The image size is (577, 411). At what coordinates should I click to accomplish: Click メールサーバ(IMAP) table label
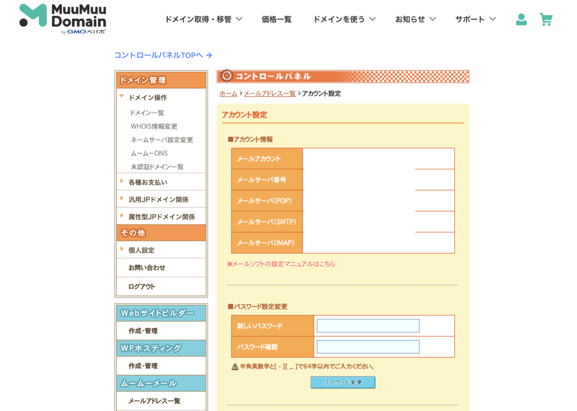point(267,243)
